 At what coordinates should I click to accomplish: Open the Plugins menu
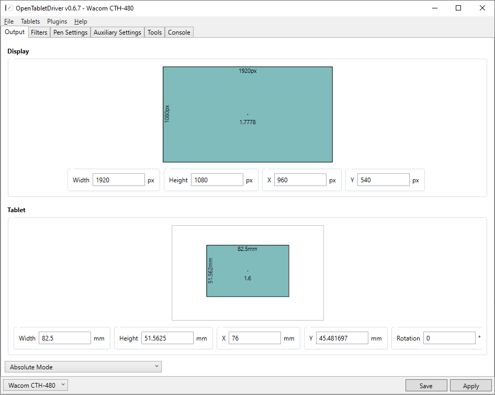coord(57,21)
